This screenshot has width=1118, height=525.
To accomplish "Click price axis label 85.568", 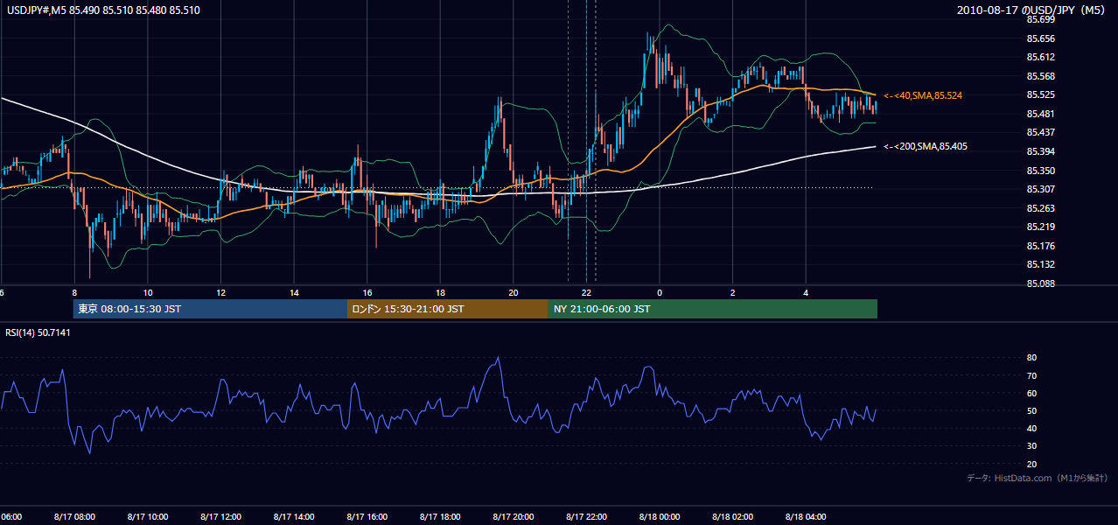I will (x=1040, y=76).
